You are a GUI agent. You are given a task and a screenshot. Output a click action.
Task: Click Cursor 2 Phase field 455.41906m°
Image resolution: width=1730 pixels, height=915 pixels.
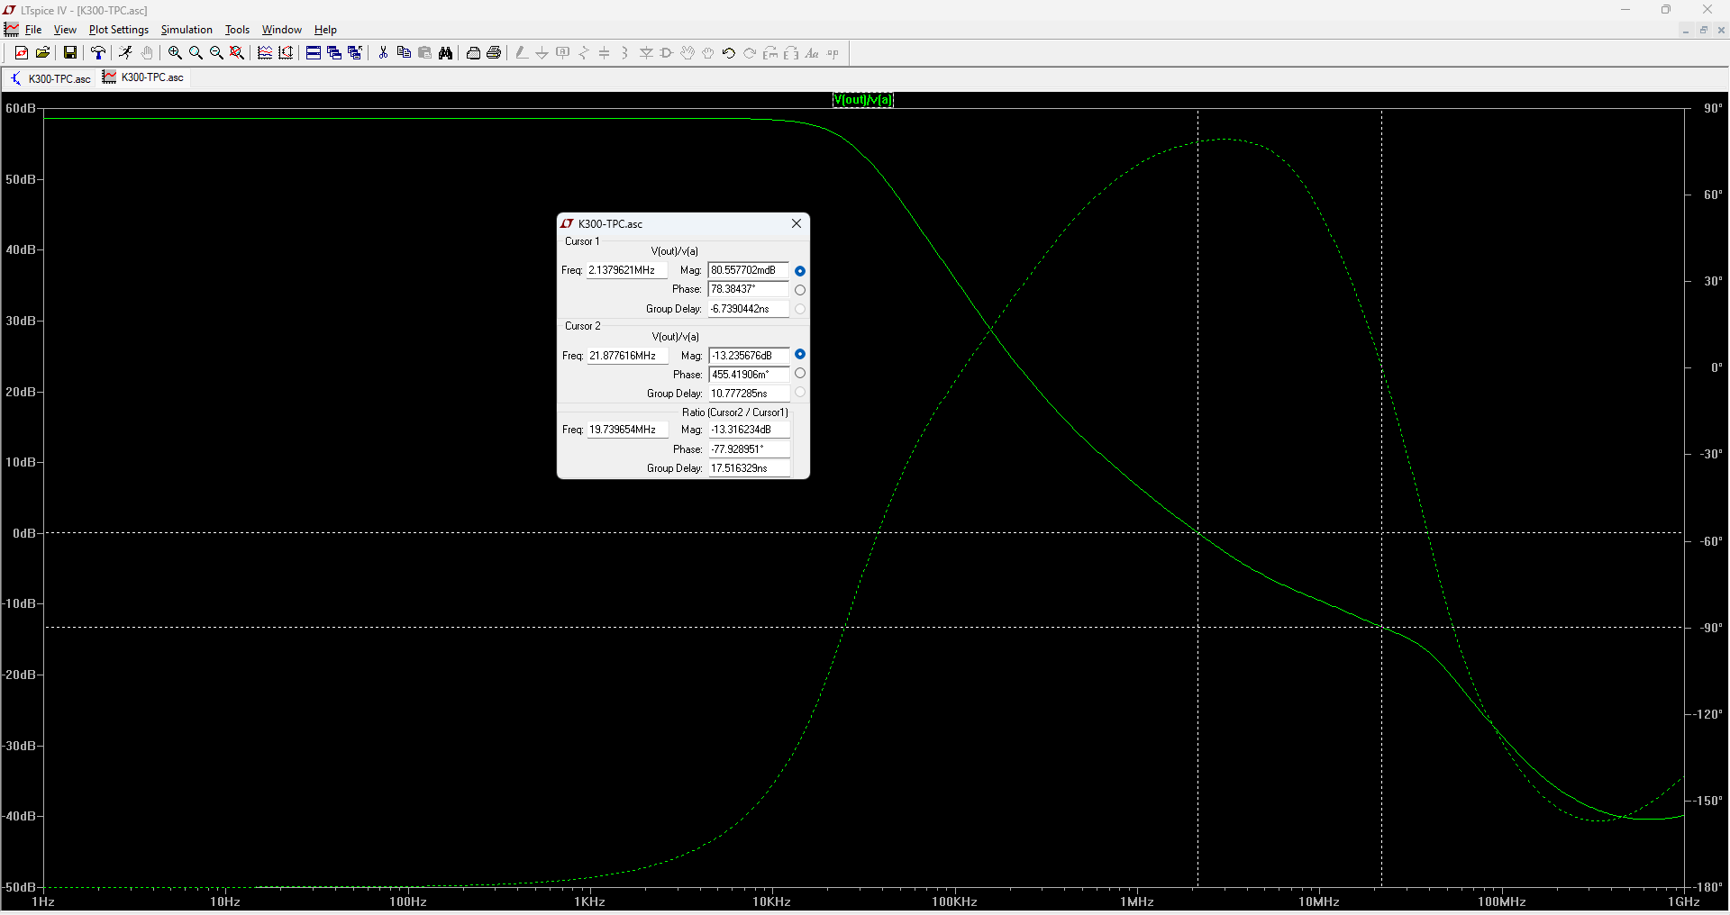click(750, 375)
